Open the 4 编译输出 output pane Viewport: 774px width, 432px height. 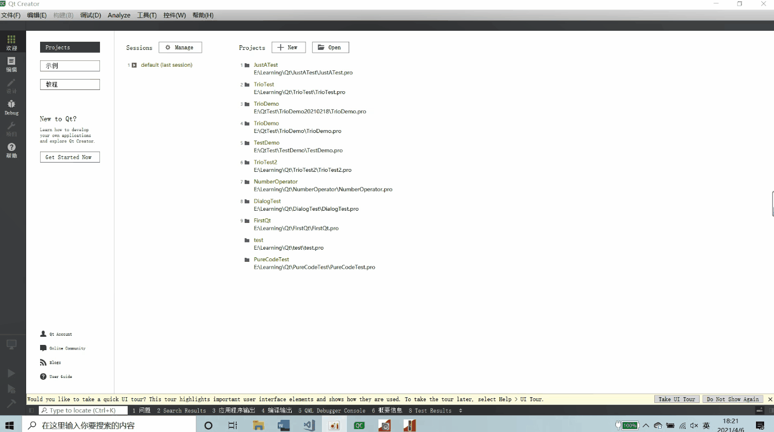point(277,411)
